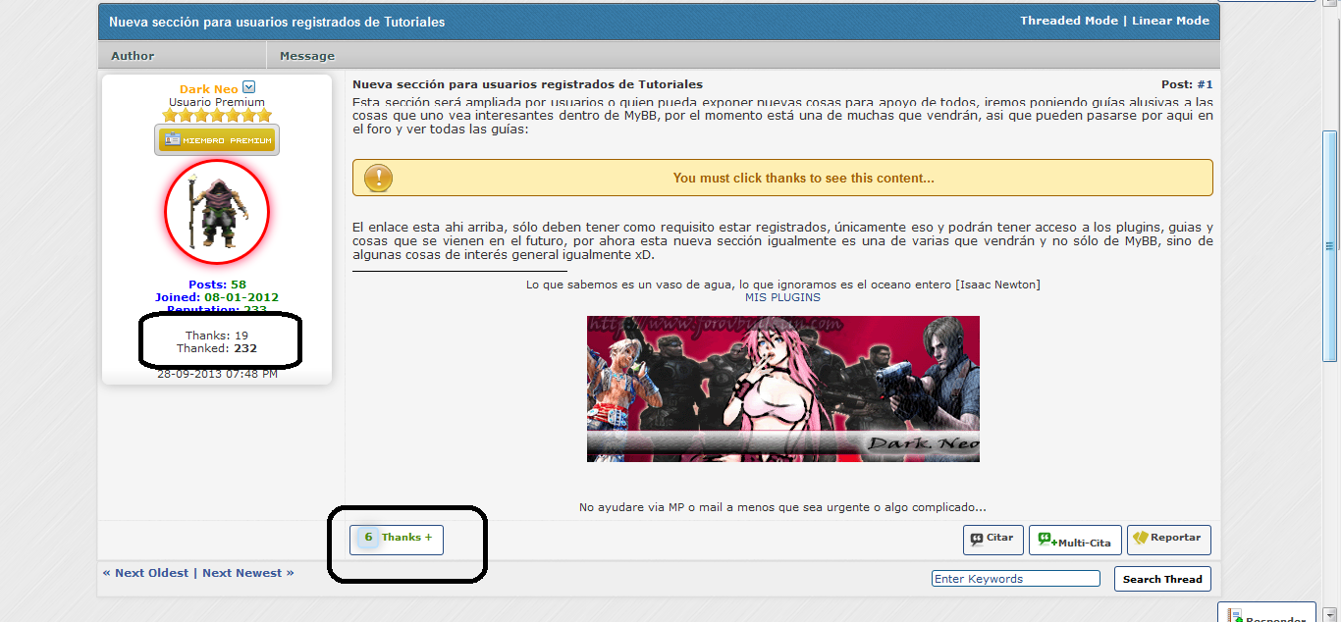The width and height of the screenshot is (1341, 622).
Task: Click the hooded character avatar image
Action: tap(217, 212)
